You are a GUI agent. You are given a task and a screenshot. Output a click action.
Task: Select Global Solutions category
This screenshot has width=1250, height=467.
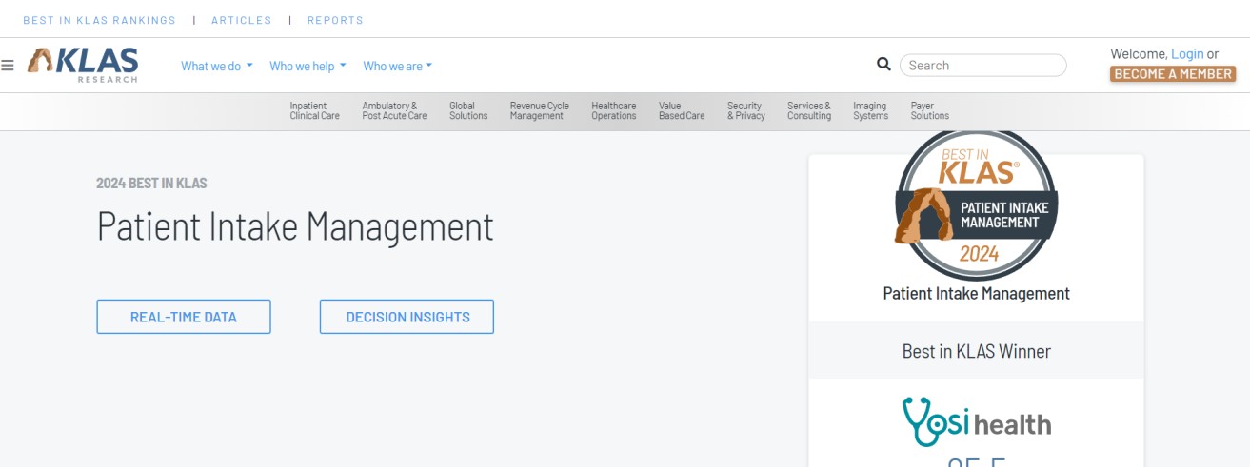[x=468, y=111]
